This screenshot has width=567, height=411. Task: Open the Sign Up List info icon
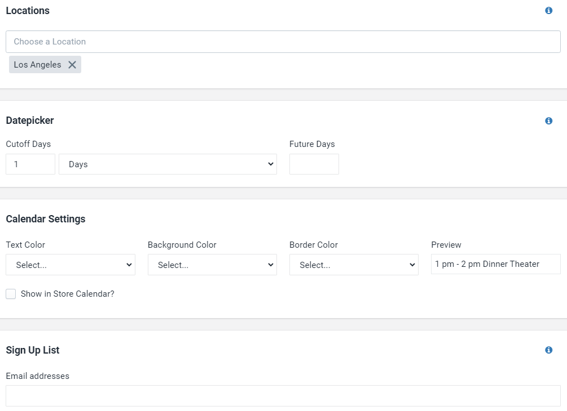point(548,350)
